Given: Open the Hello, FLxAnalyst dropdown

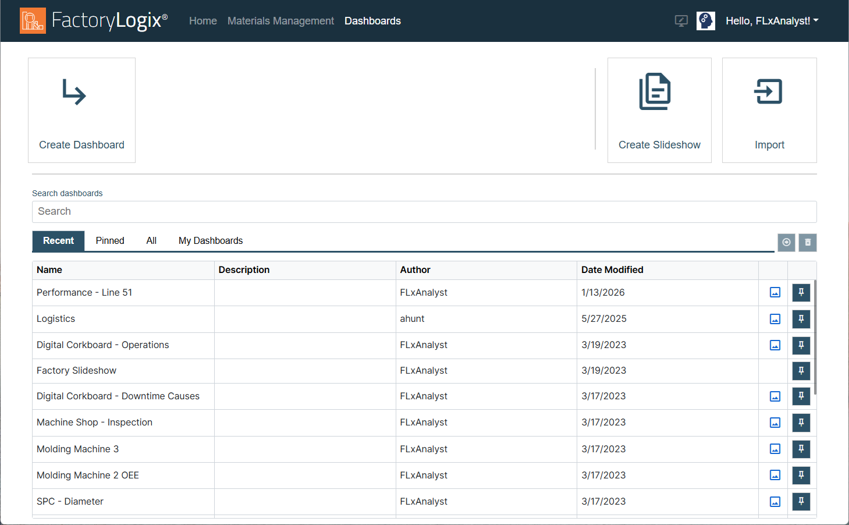Looking at the screenshot, I should pos(772,20).
